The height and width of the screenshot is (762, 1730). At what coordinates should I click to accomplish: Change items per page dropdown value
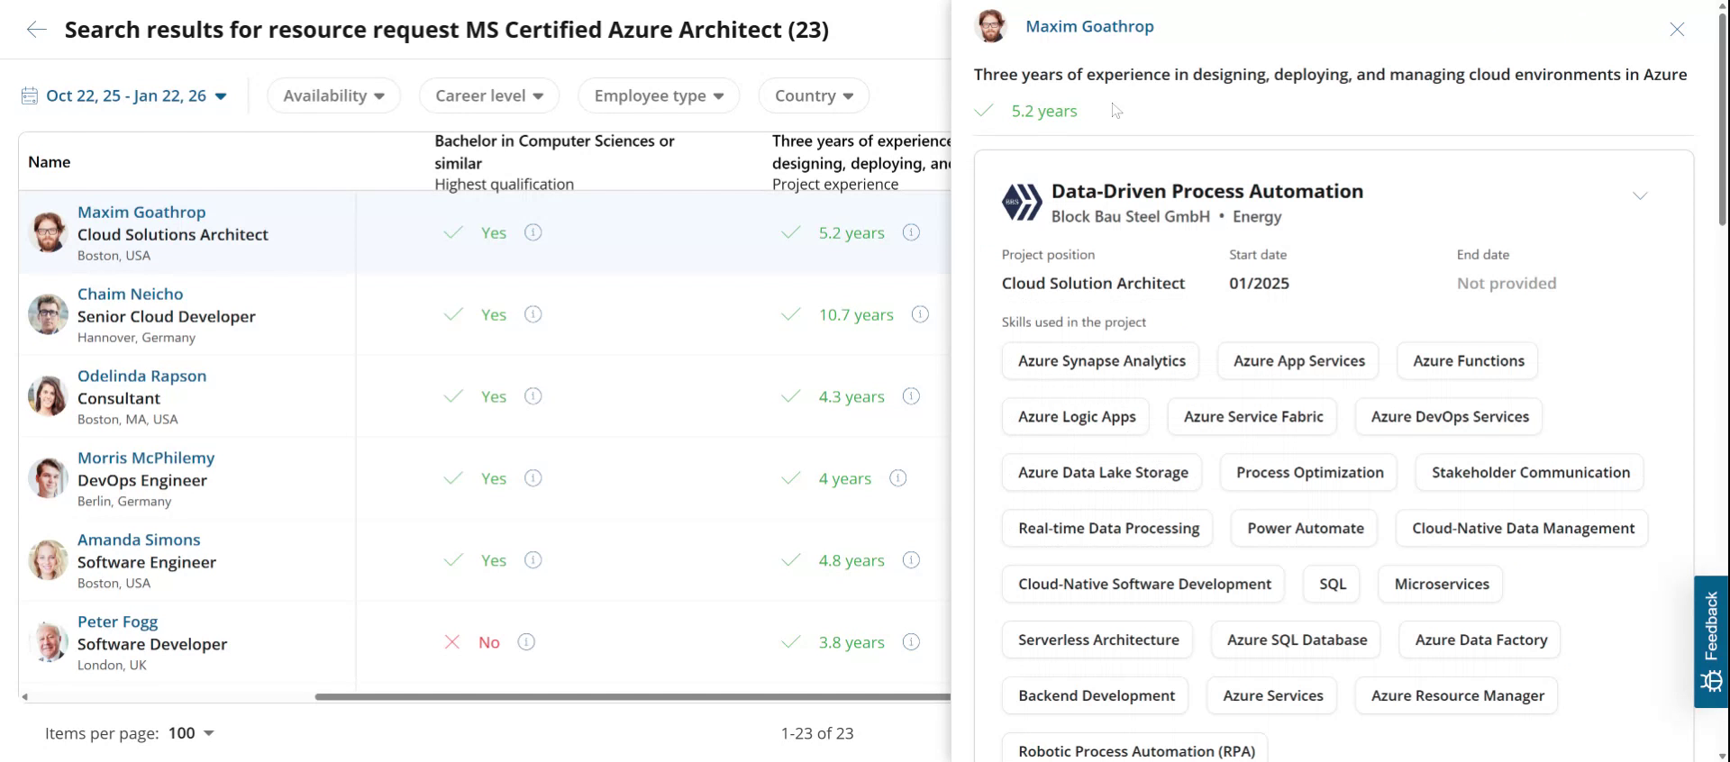point(192,733)
